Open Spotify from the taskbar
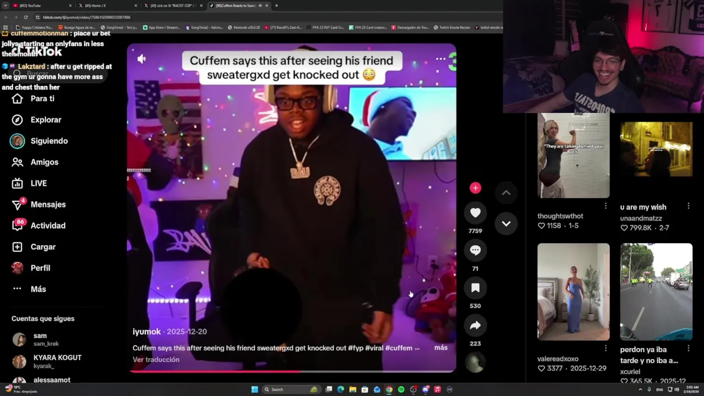The width and height of the screenshot is (704, 396). (x=401, y=389)
